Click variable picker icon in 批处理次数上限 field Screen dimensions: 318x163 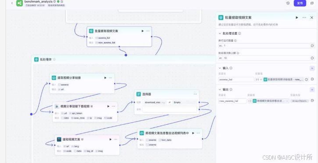tap(312, 58)
